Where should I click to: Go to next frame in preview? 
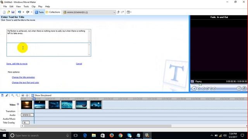click(x=211, y=88)
